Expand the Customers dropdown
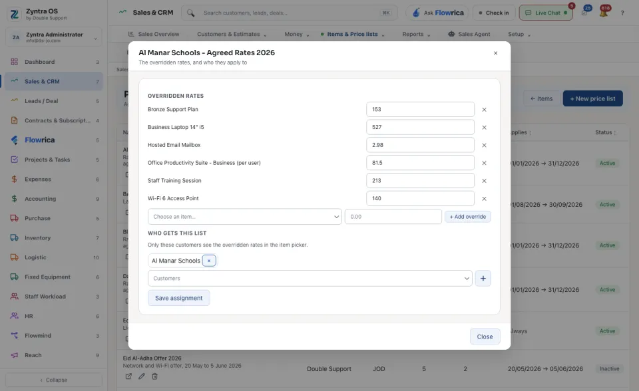 click(x=310, y=279)
